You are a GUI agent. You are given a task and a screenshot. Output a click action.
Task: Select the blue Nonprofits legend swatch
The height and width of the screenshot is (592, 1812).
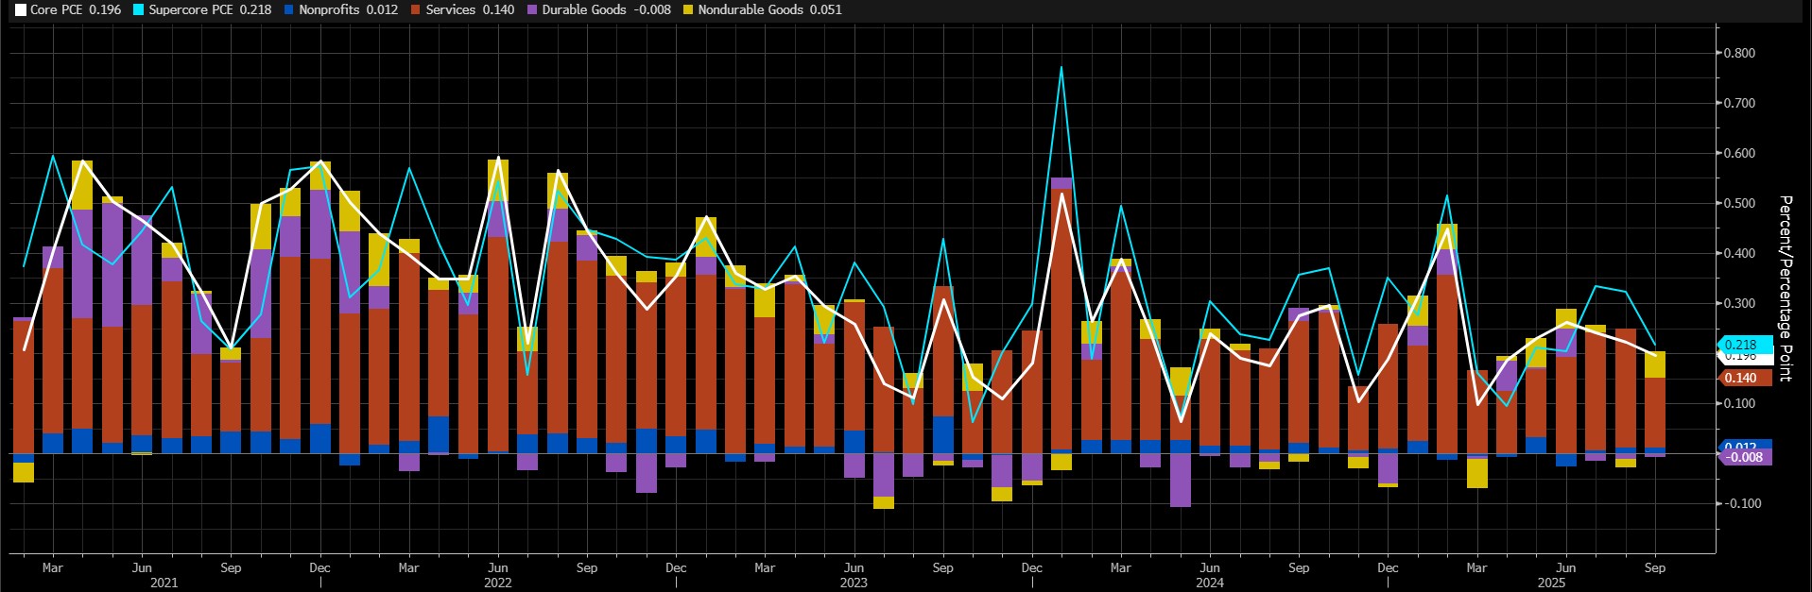coord(288,10)
